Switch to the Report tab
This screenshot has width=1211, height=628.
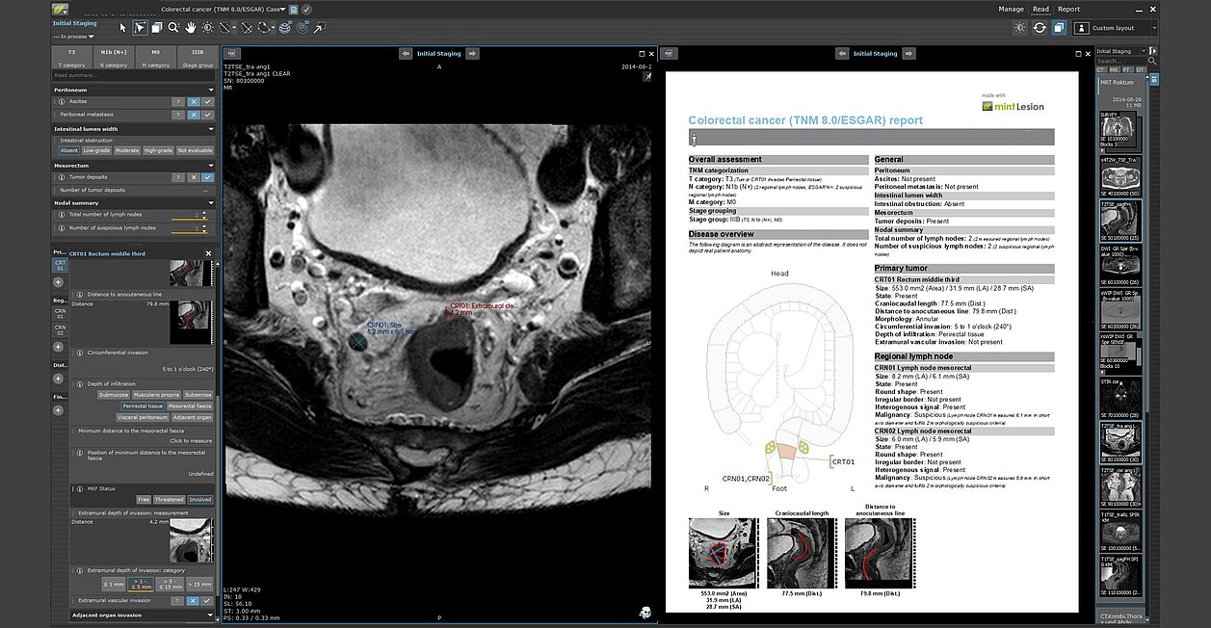click(1068, 9)
